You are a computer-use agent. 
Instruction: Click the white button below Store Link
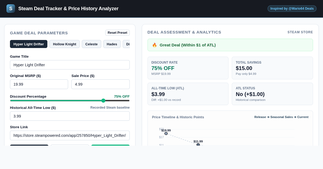point(70,145)
